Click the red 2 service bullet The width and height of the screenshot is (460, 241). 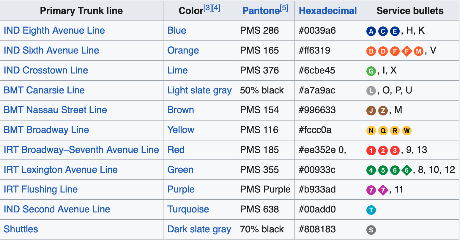click(x=383, y=151)
